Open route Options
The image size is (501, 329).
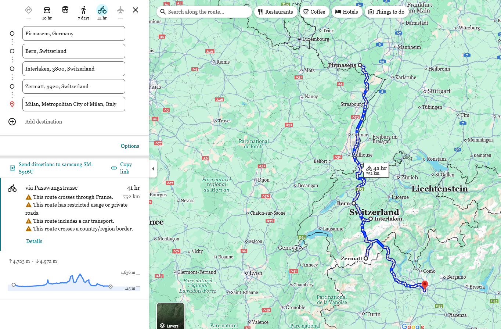tap(130, 146)
